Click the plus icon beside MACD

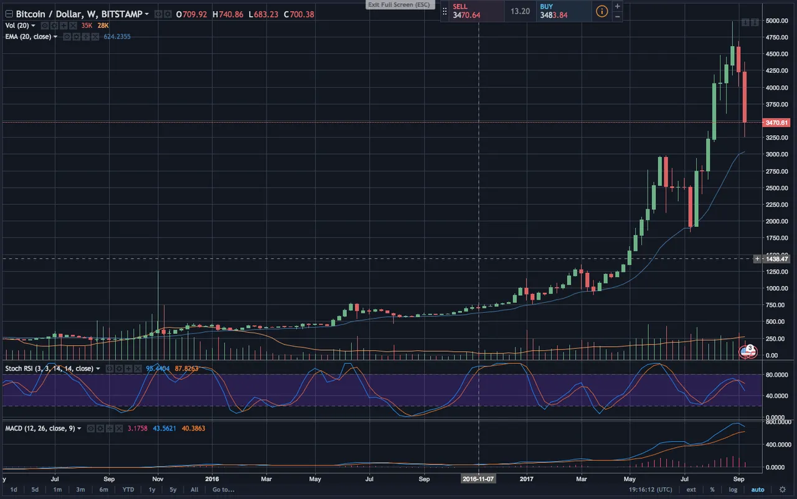(x=110, y=429)
